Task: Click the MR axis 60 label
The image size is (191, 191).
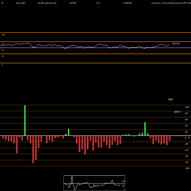Action: 186,120
